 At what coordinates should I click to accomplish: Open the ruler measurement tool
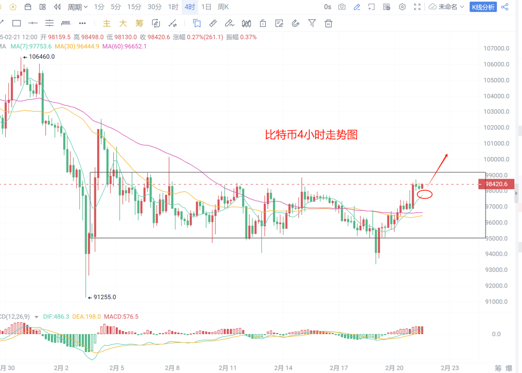click(213, 23)
